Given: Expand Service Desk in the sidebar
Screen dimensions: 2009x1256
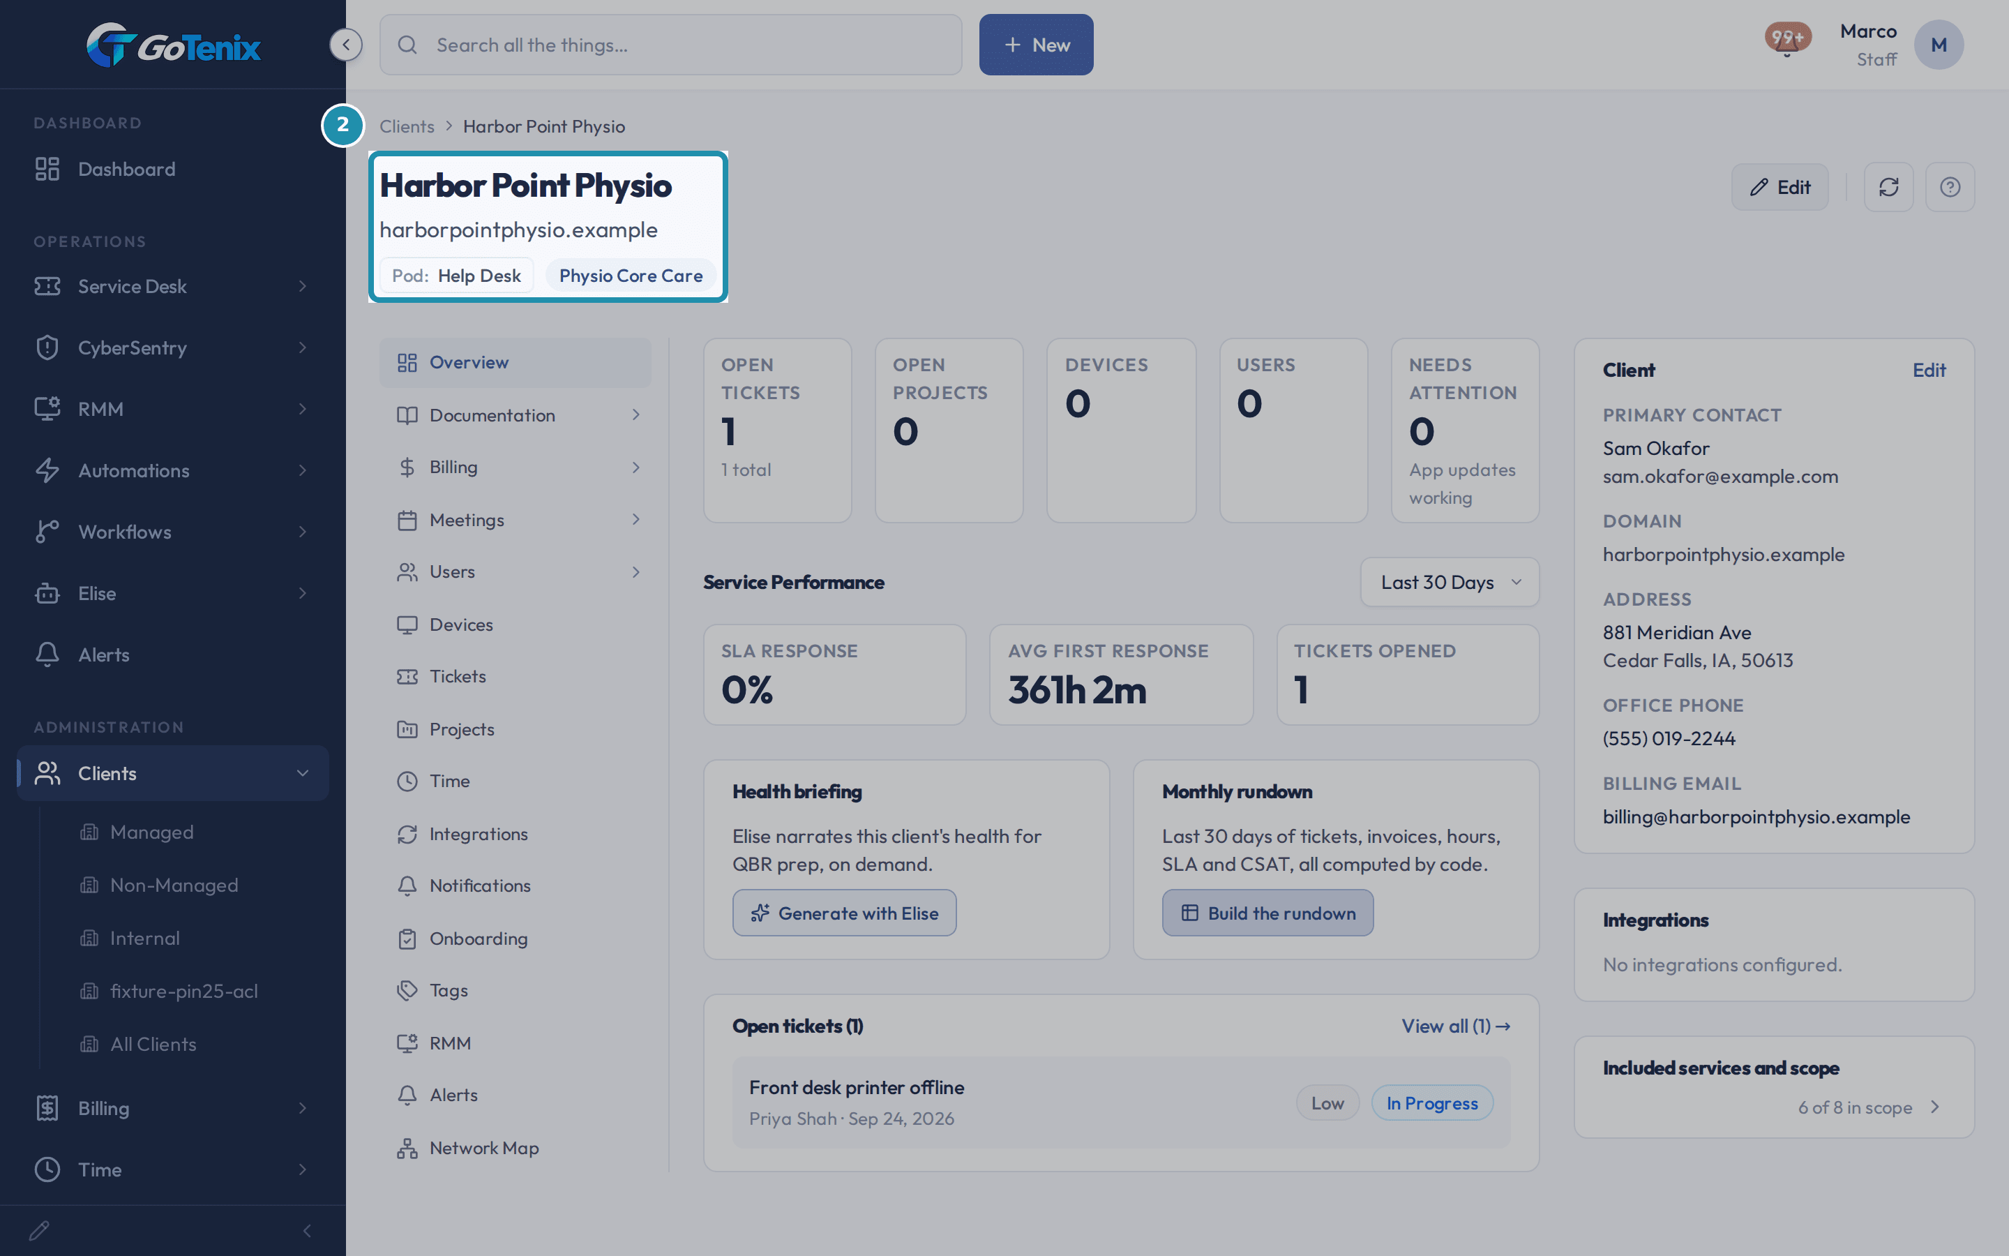Looking at the screenshot, I should pos(173,286).
